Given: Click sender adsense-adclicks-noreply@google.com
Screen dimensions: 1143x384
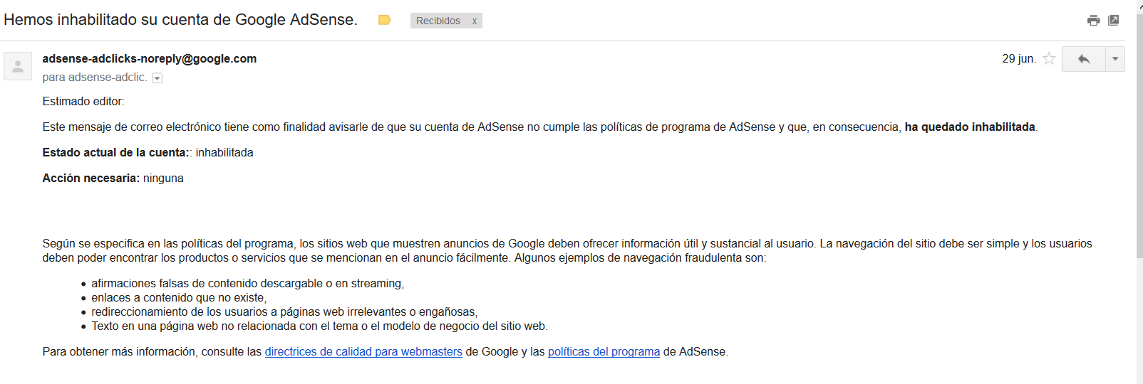Looking at the screenshot, I should [150, 58].
